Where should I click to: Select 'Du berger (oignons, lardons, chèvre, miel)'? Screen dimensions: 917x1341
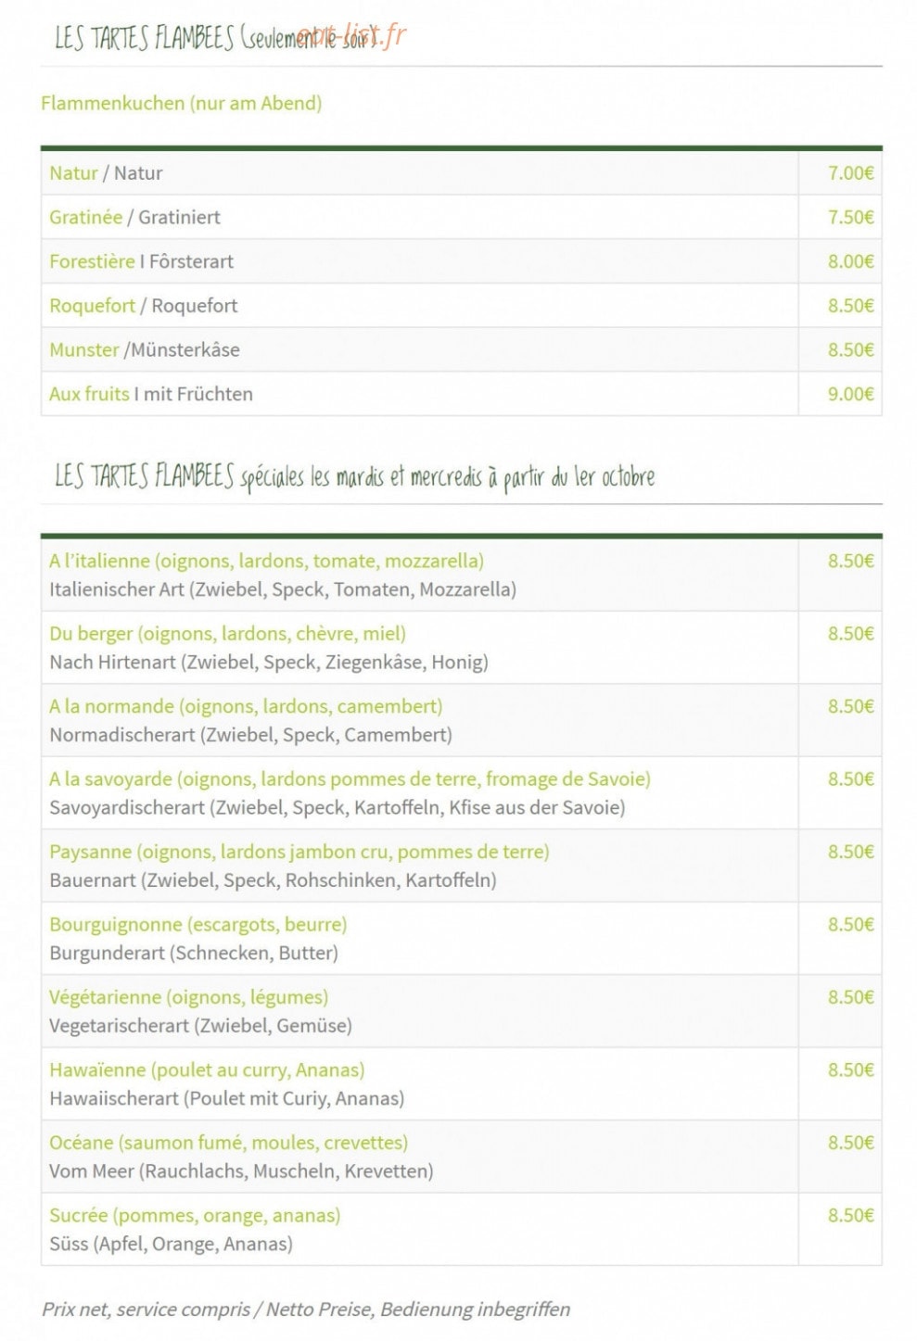click(x=227, y=634)
